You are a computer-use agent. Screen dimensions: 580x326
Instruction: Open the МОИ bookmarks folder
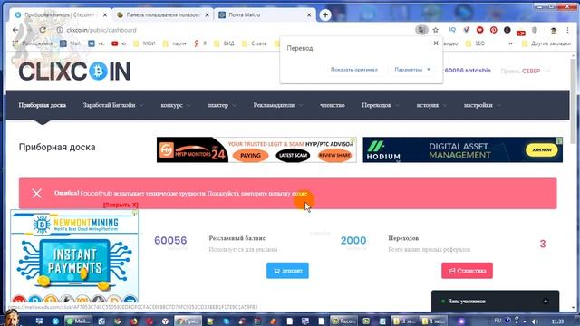[144, 43]
